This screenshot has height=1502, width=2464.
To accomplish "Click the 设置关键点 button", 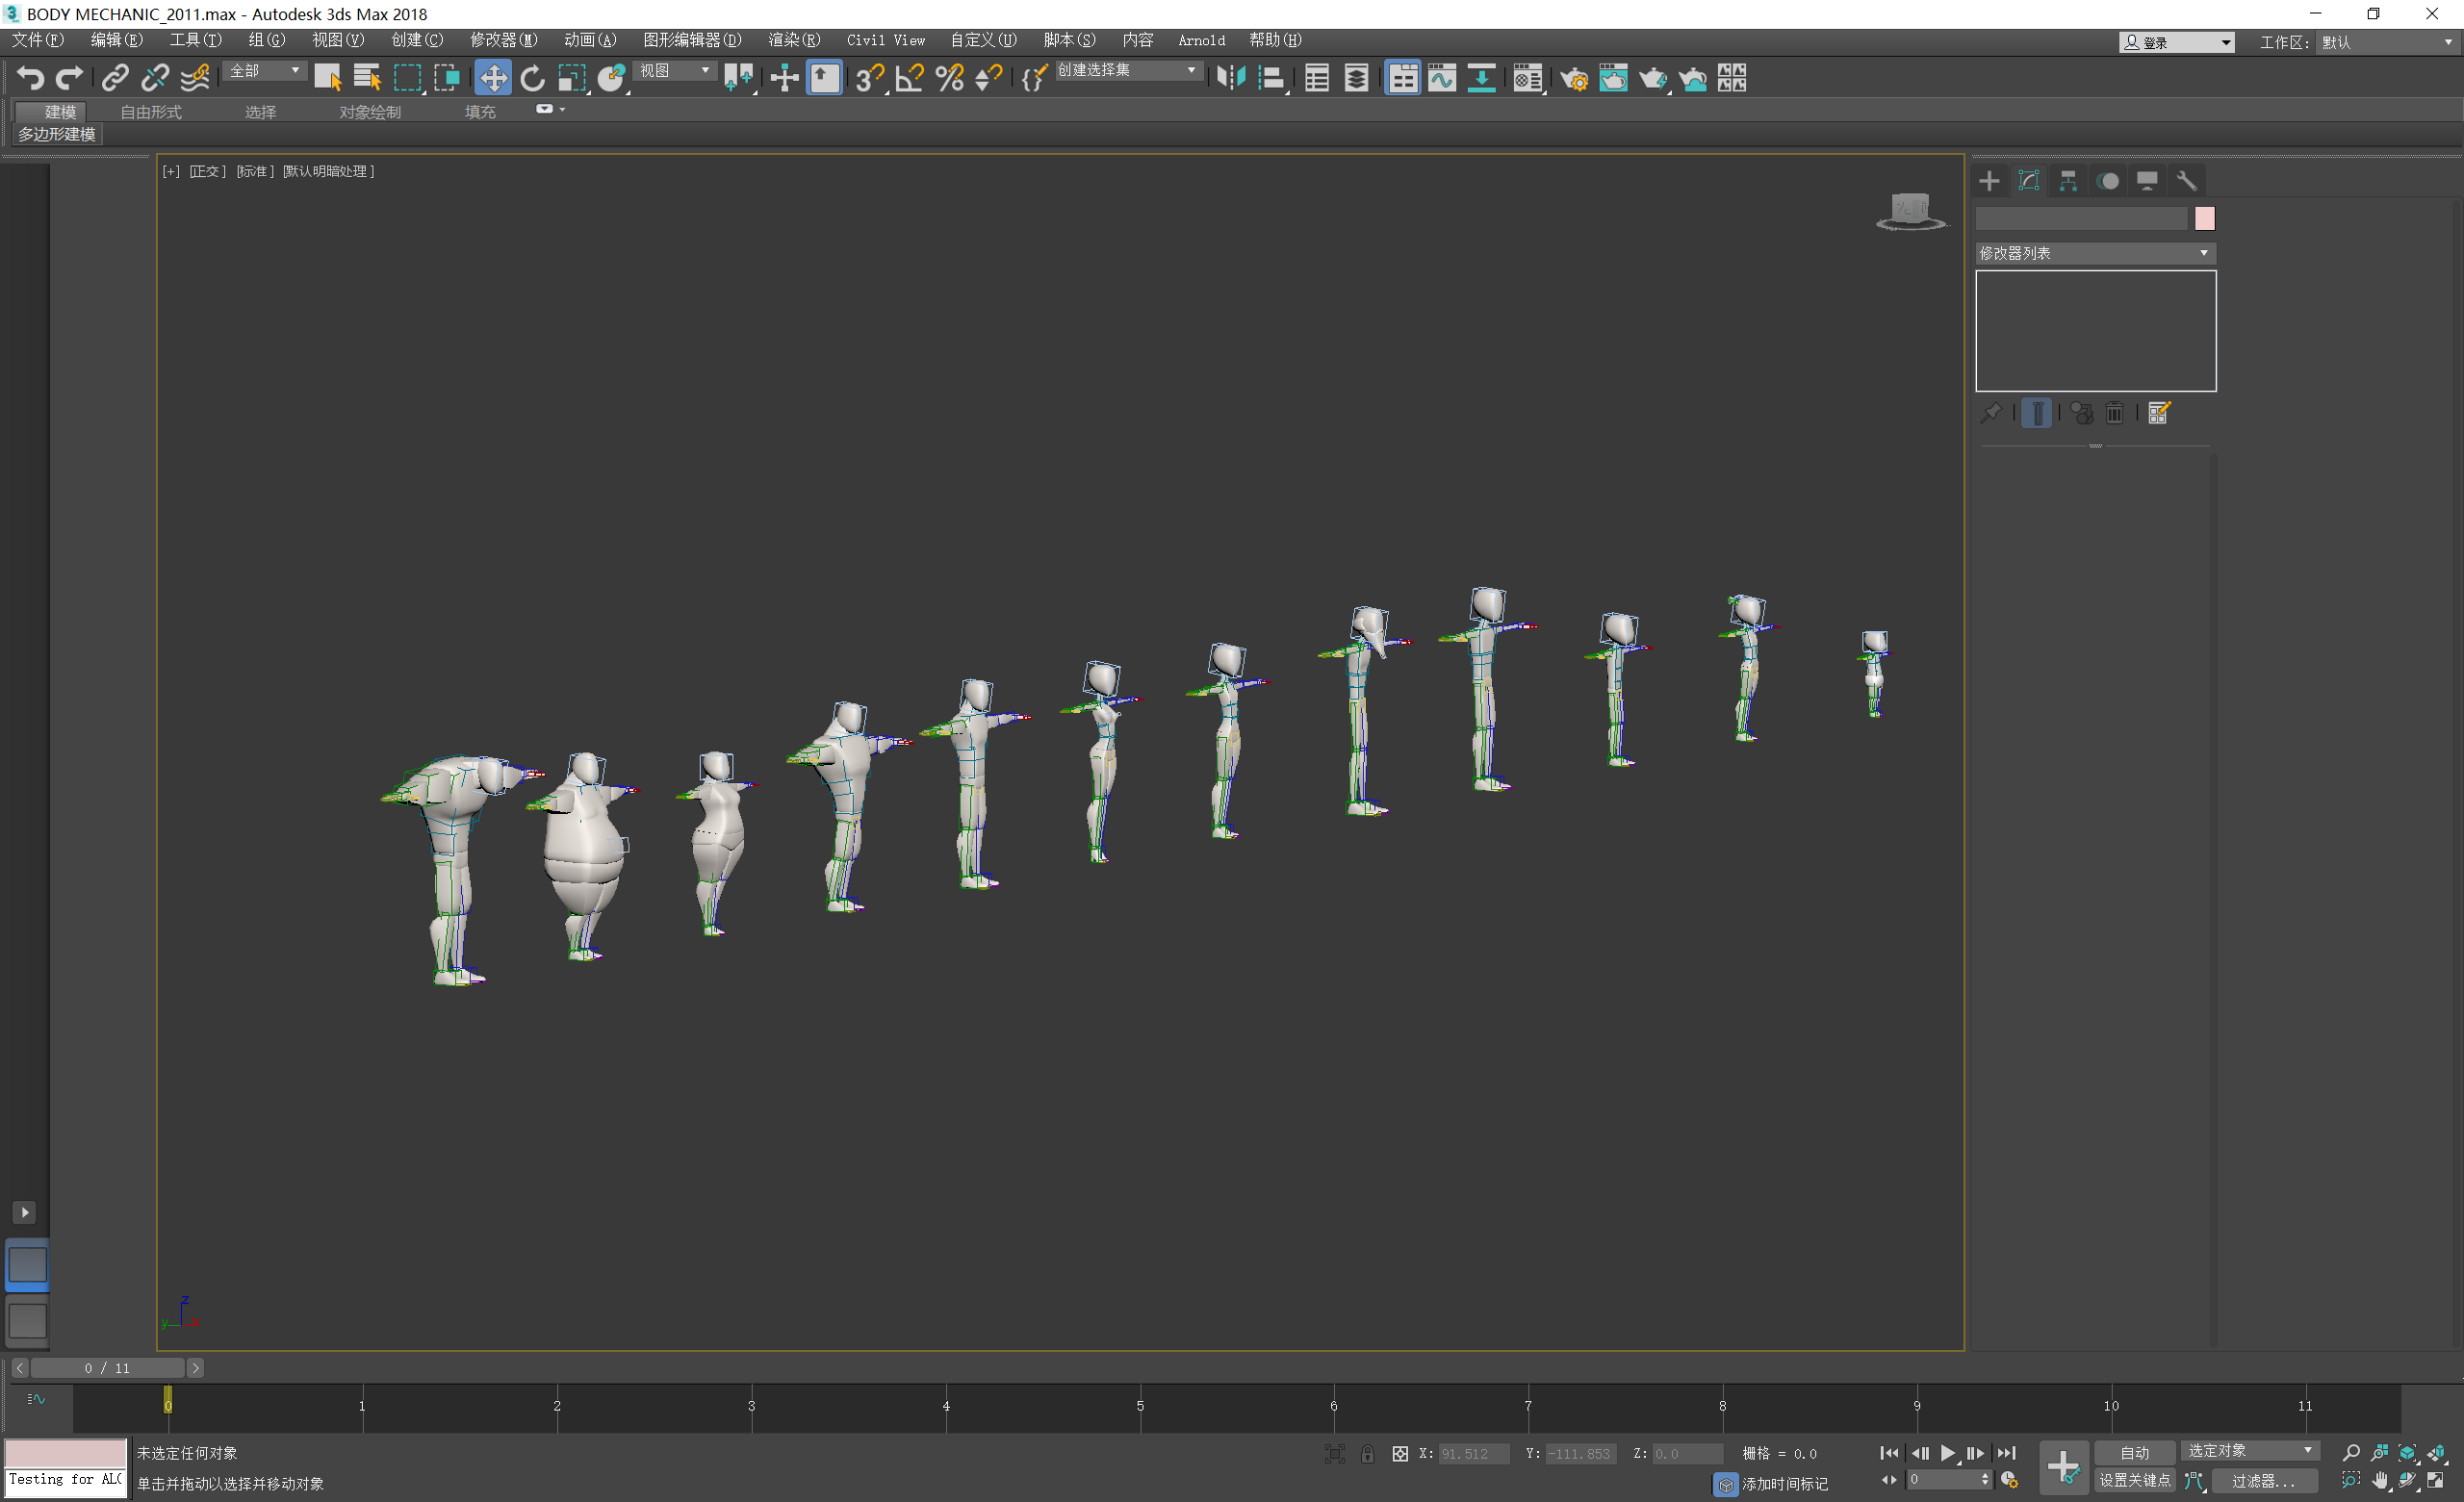I will tap(2134, 1480).
